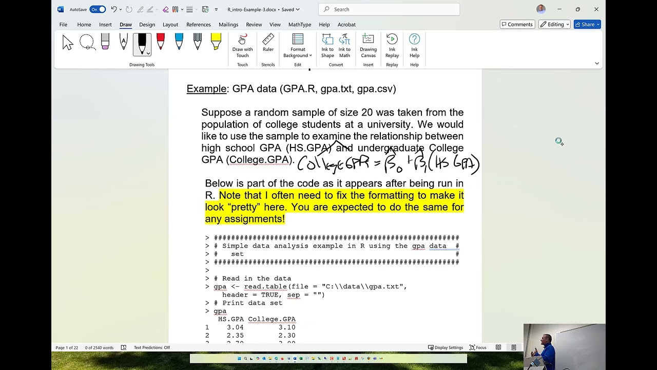Open Display Settings
Viewport: 657px width, 370px height.
tap(446, 347)
